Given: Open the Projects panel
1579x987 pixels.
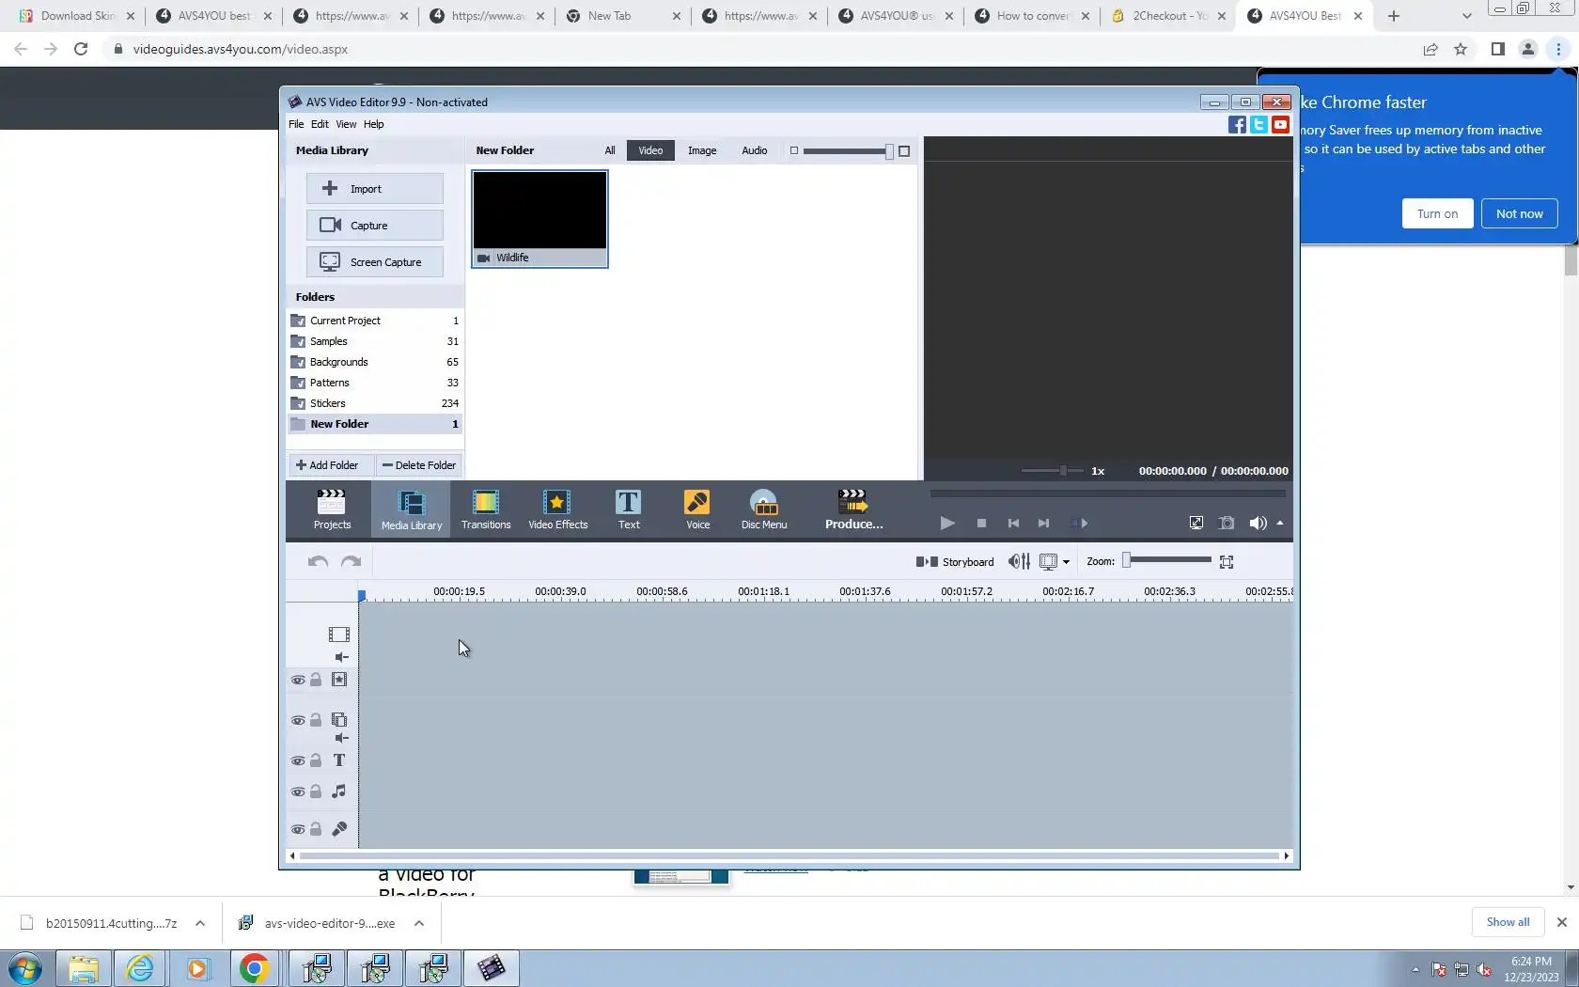Looking at the screenshot, I should click(x=332, y=509).
